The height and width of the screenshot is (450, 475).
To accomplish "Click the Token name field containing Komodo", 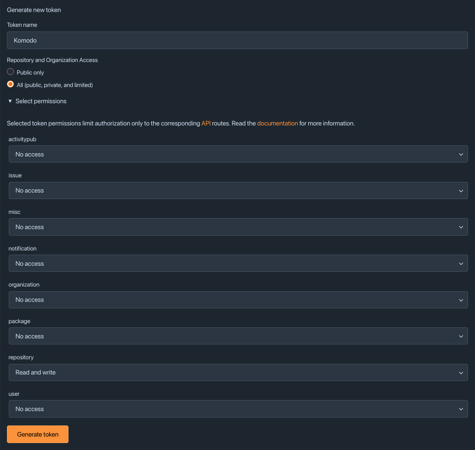I will click(237, 40).
